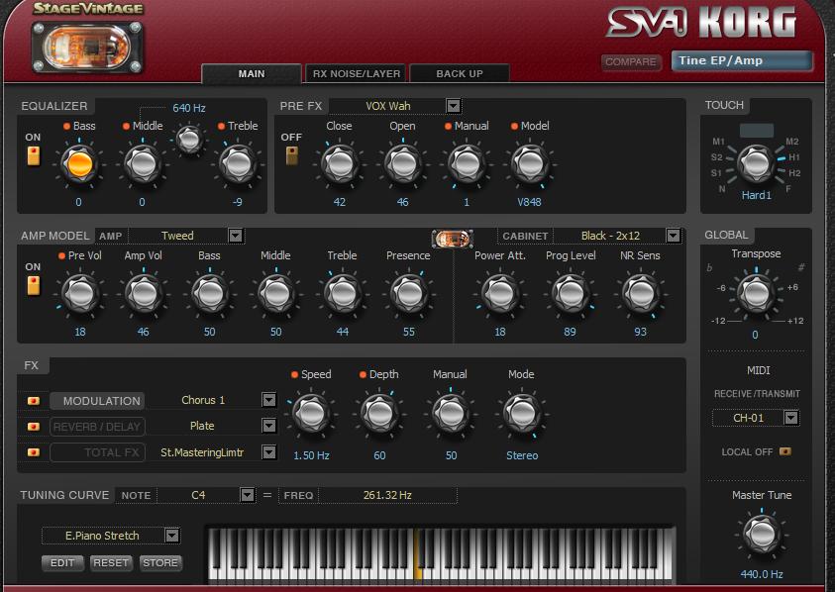Open the Cabinet Black - 2x12 dropdown
This screenshot has width=835, height=592.
click(x=674, y=236)
